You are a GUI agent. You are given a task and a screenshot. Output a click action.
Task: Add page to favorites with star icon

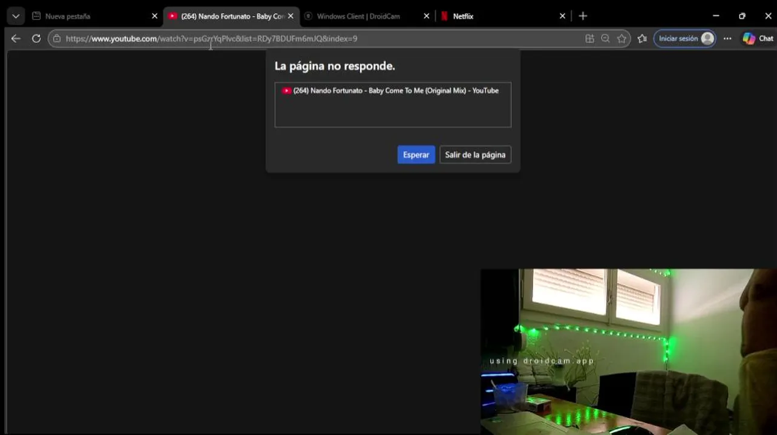[621, 39]
